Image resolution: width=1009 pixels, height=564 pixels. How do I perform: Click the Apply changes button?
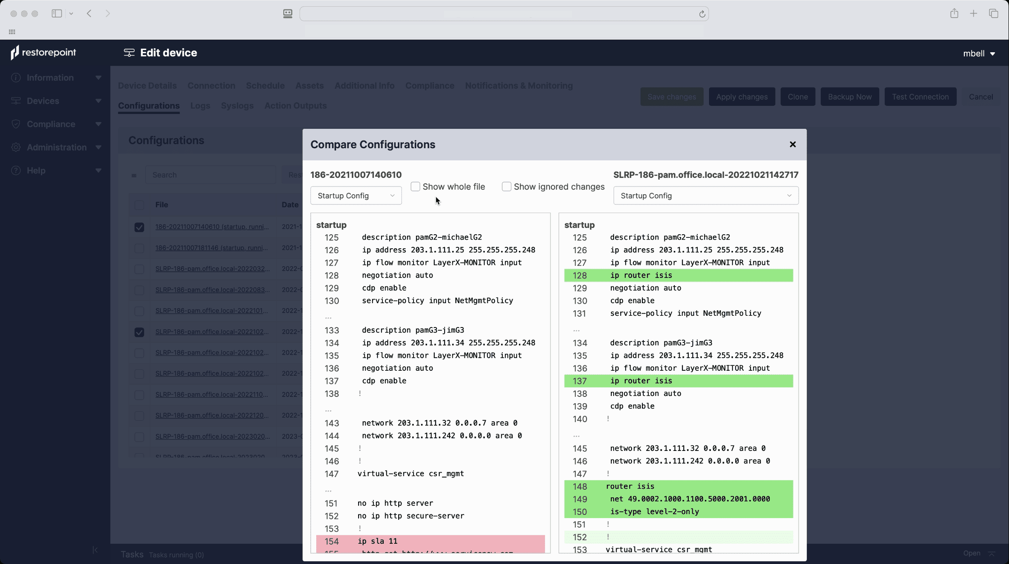[742, 97]
